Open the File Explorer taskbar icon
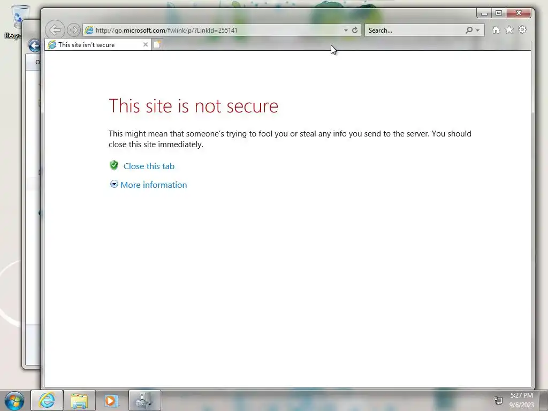548x411 pixels. [79, 400]
